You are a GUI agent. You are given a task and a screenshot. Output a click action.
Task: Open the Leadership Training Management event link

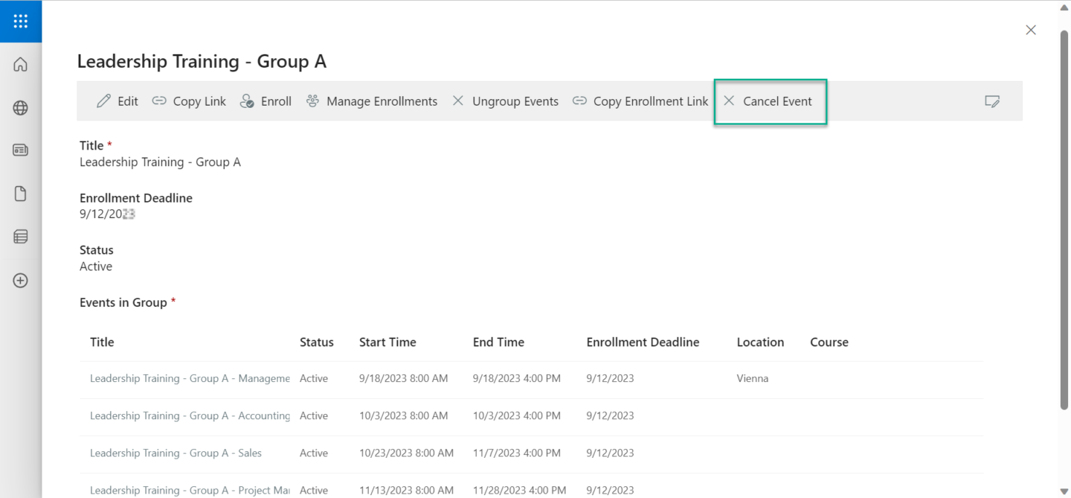(190, 378)
